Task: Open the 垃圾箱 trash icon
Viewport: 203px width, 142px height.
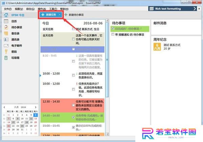Action: [x=6, y=58]
